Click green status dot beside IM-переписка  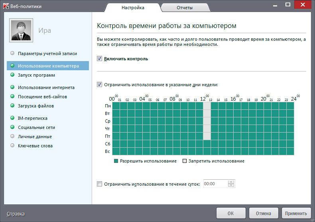[12, 118]
